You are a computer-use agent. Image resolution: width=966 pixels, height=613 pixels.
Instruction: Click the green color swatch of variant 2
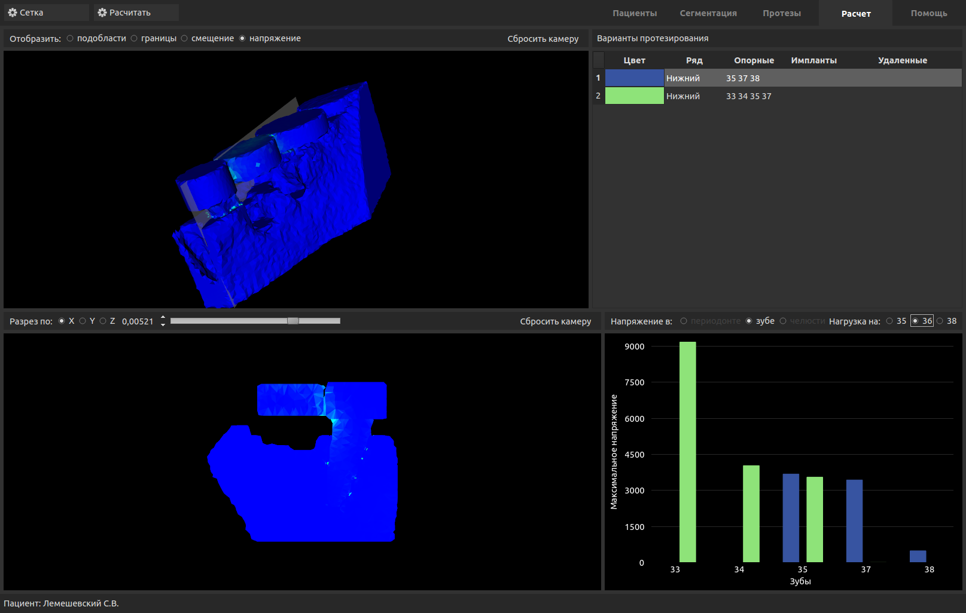tap(634, 96)
